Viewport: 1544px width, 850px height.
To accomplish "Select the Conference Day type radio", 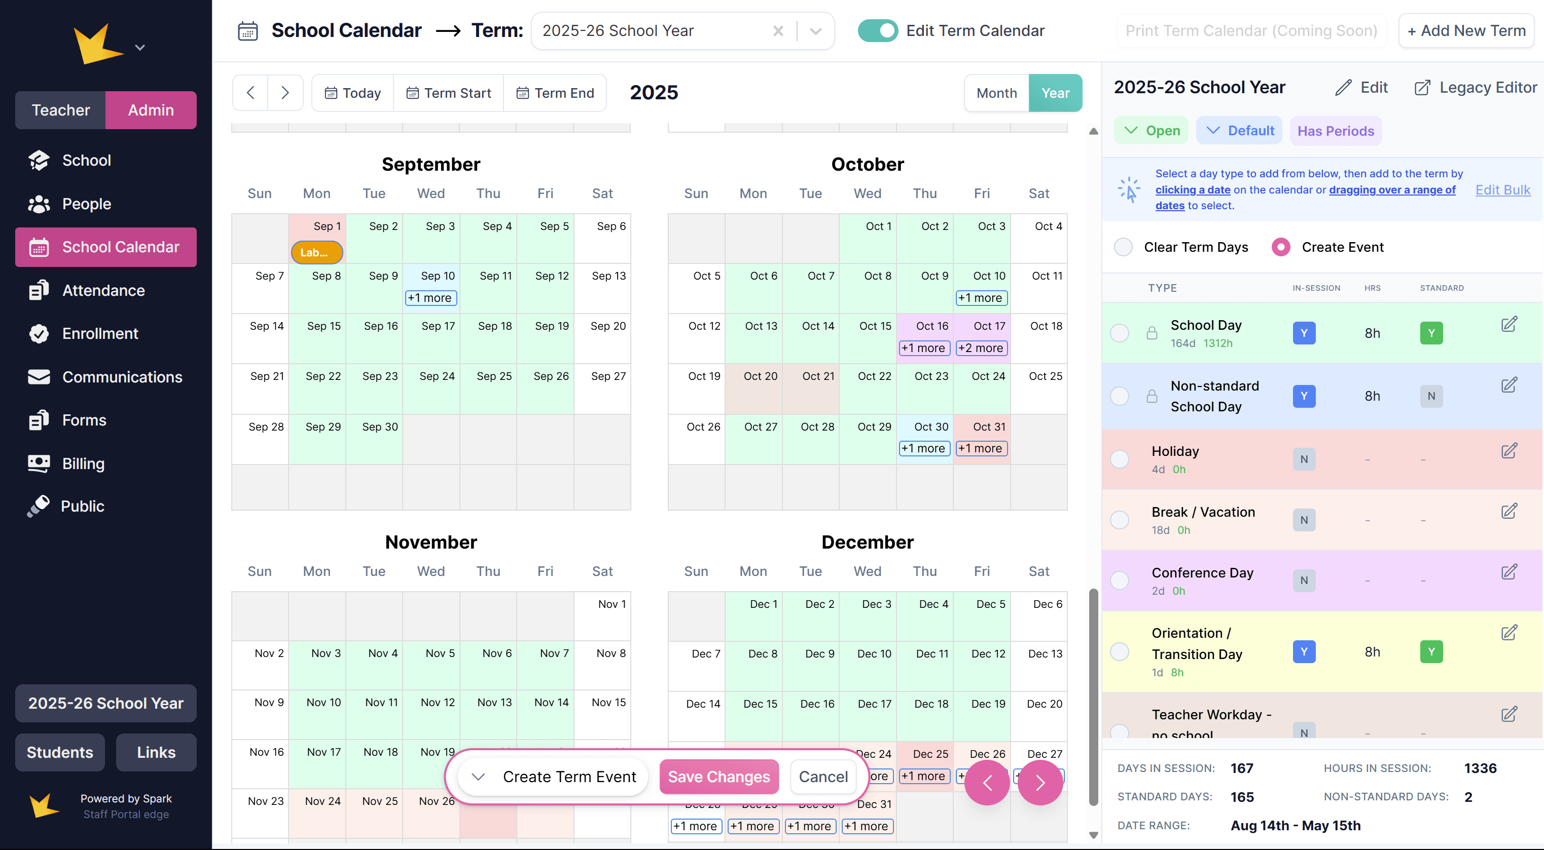I will click(x=1119, y=580).
